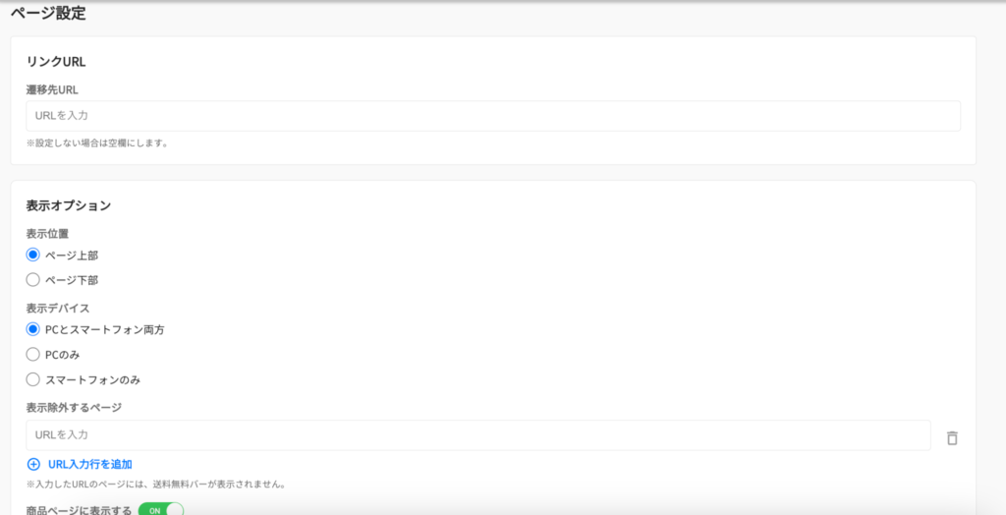
Task: Choose the PCとスマートフォン両方 device option
Action: click(33, 329)
